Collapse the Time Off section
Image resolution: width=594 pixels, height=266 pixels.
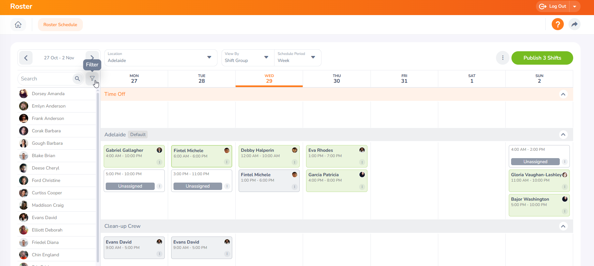563,94
